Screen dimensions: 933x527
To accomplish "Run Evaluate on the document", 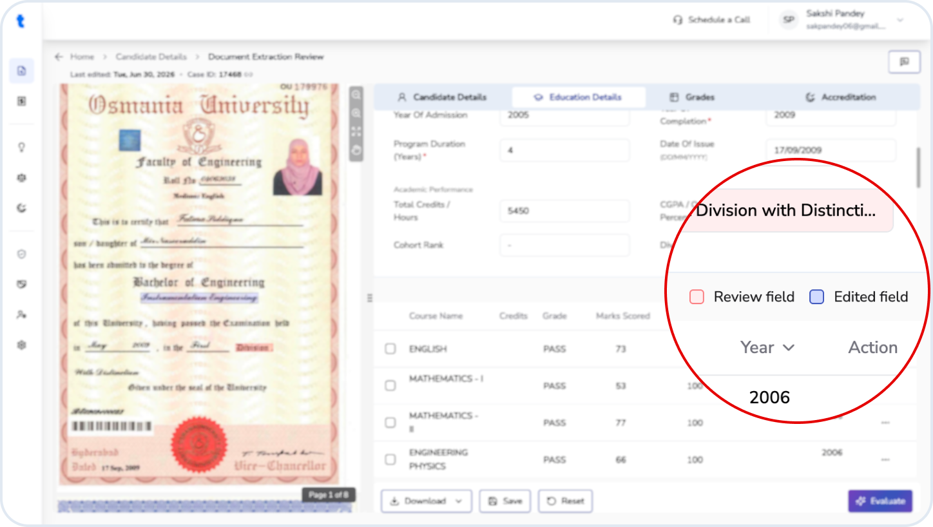I will pyautogui.click(x=880, y=501).
